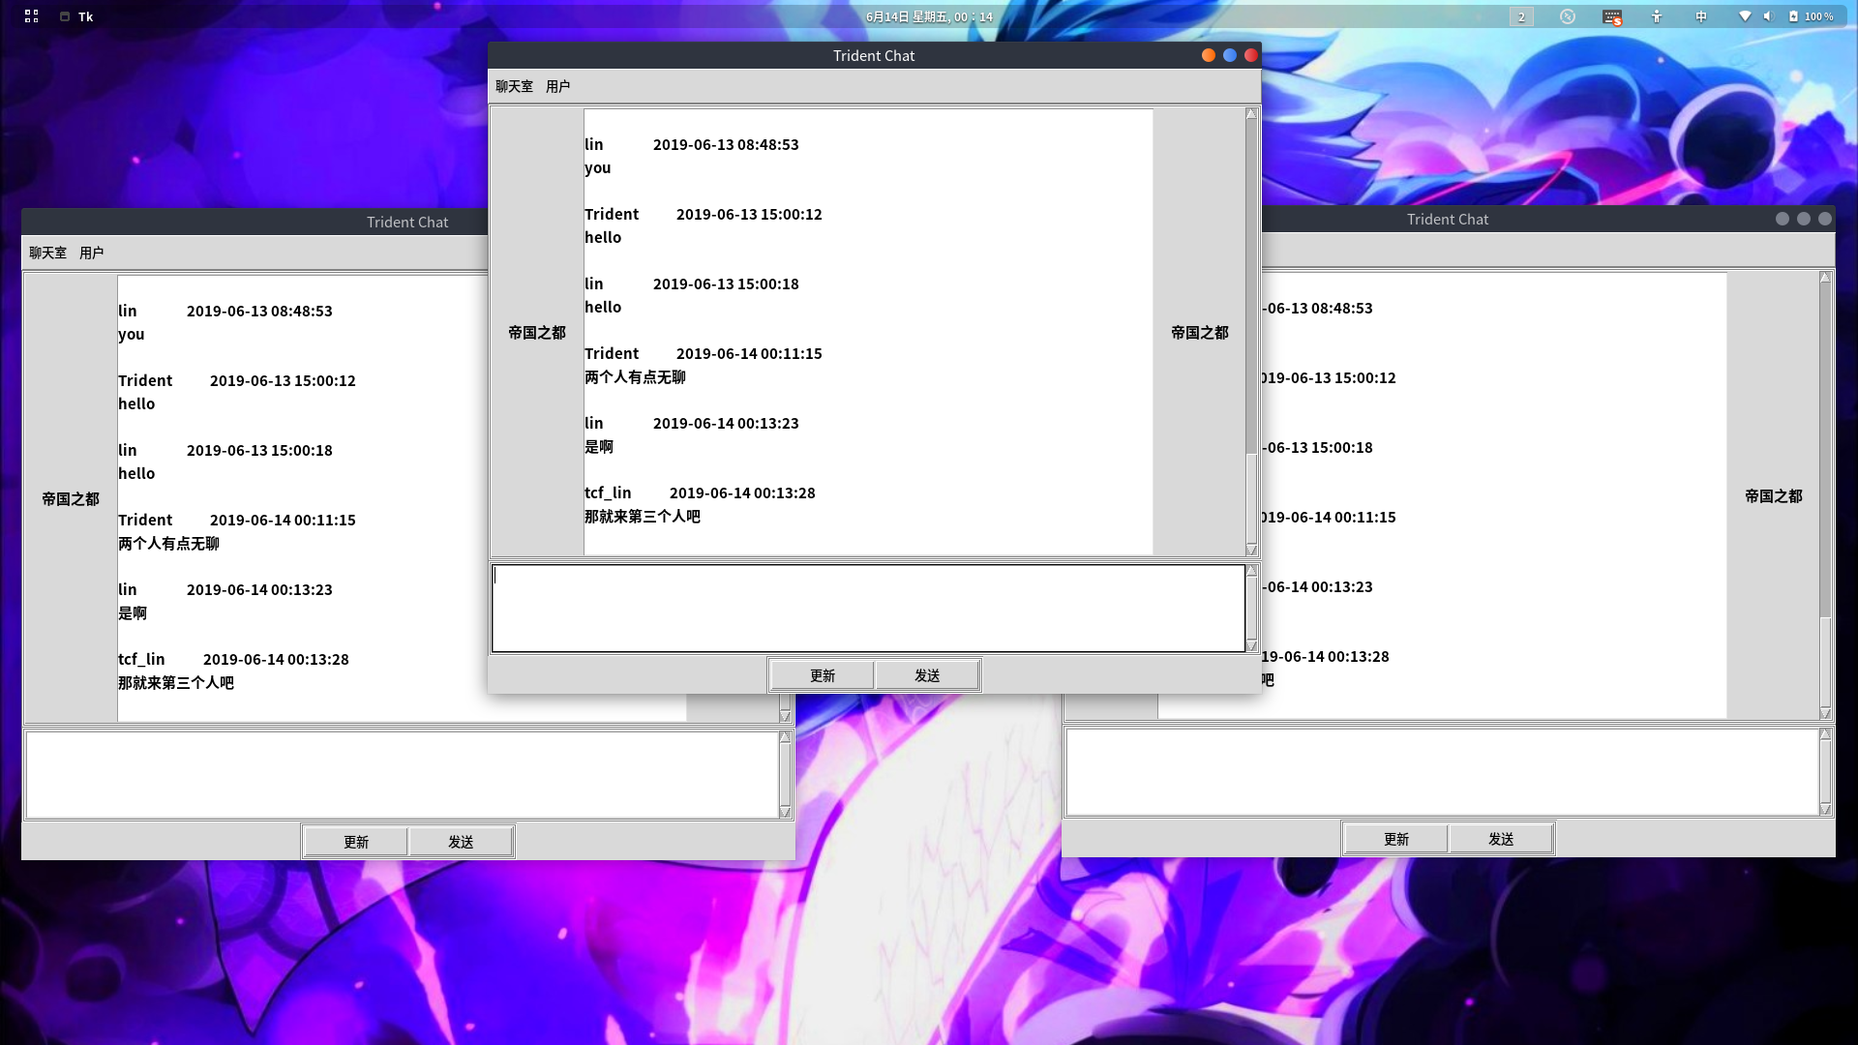Open the activities grid icon in top panel
Viewport: 1858px width, 1045px height.
tap(31, 16)
